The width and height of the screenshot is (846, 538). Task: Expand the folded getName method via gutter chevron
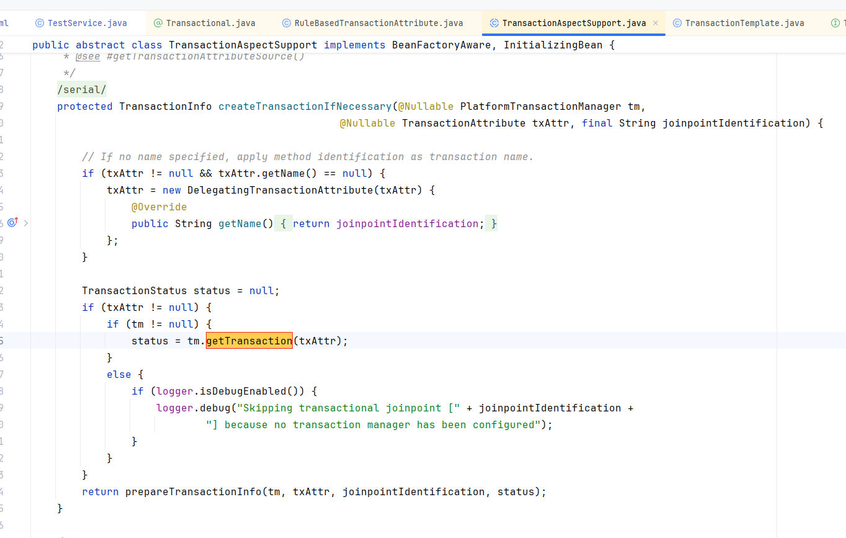tap(26, 223)
